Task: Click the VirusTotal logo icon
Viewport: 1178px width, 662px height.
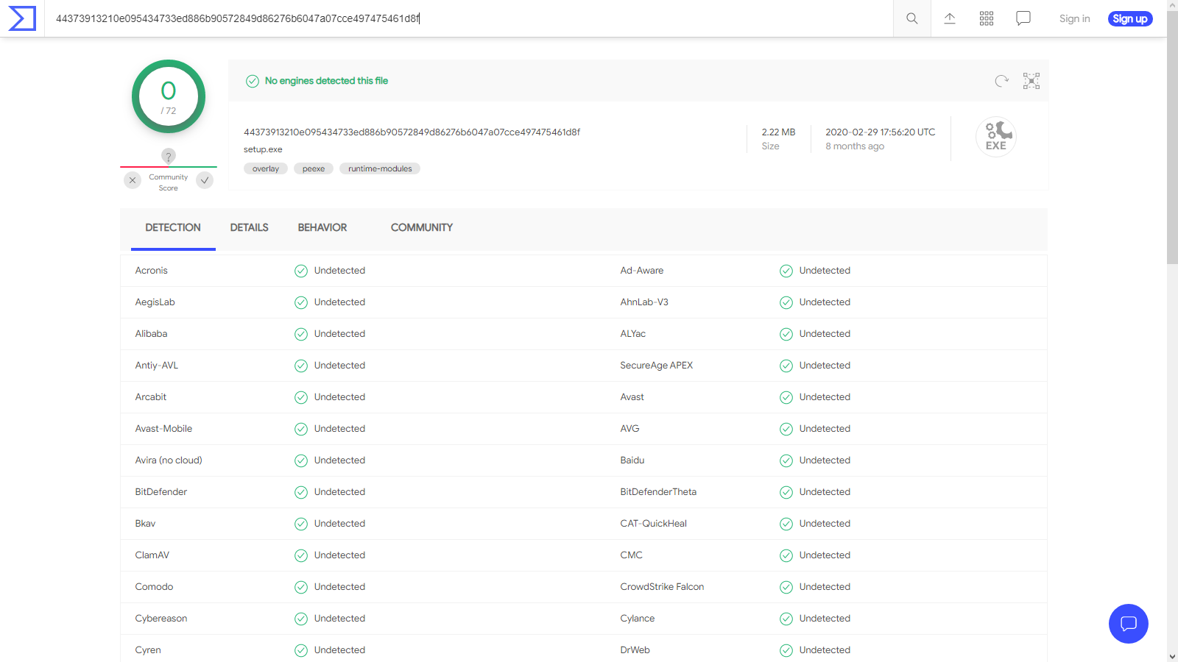Action: tap(22, 18)
